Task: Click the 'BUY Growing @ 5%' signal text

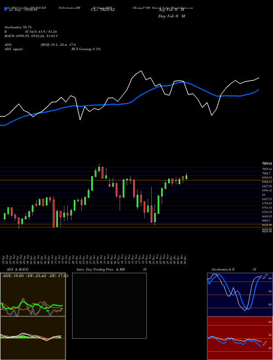Action: point(86,49)
